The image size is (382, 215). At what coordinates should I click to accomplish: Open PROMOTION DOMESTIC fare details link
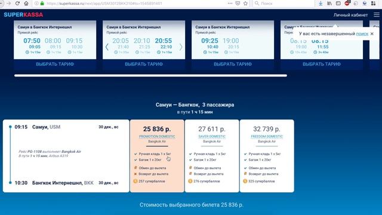157,136
